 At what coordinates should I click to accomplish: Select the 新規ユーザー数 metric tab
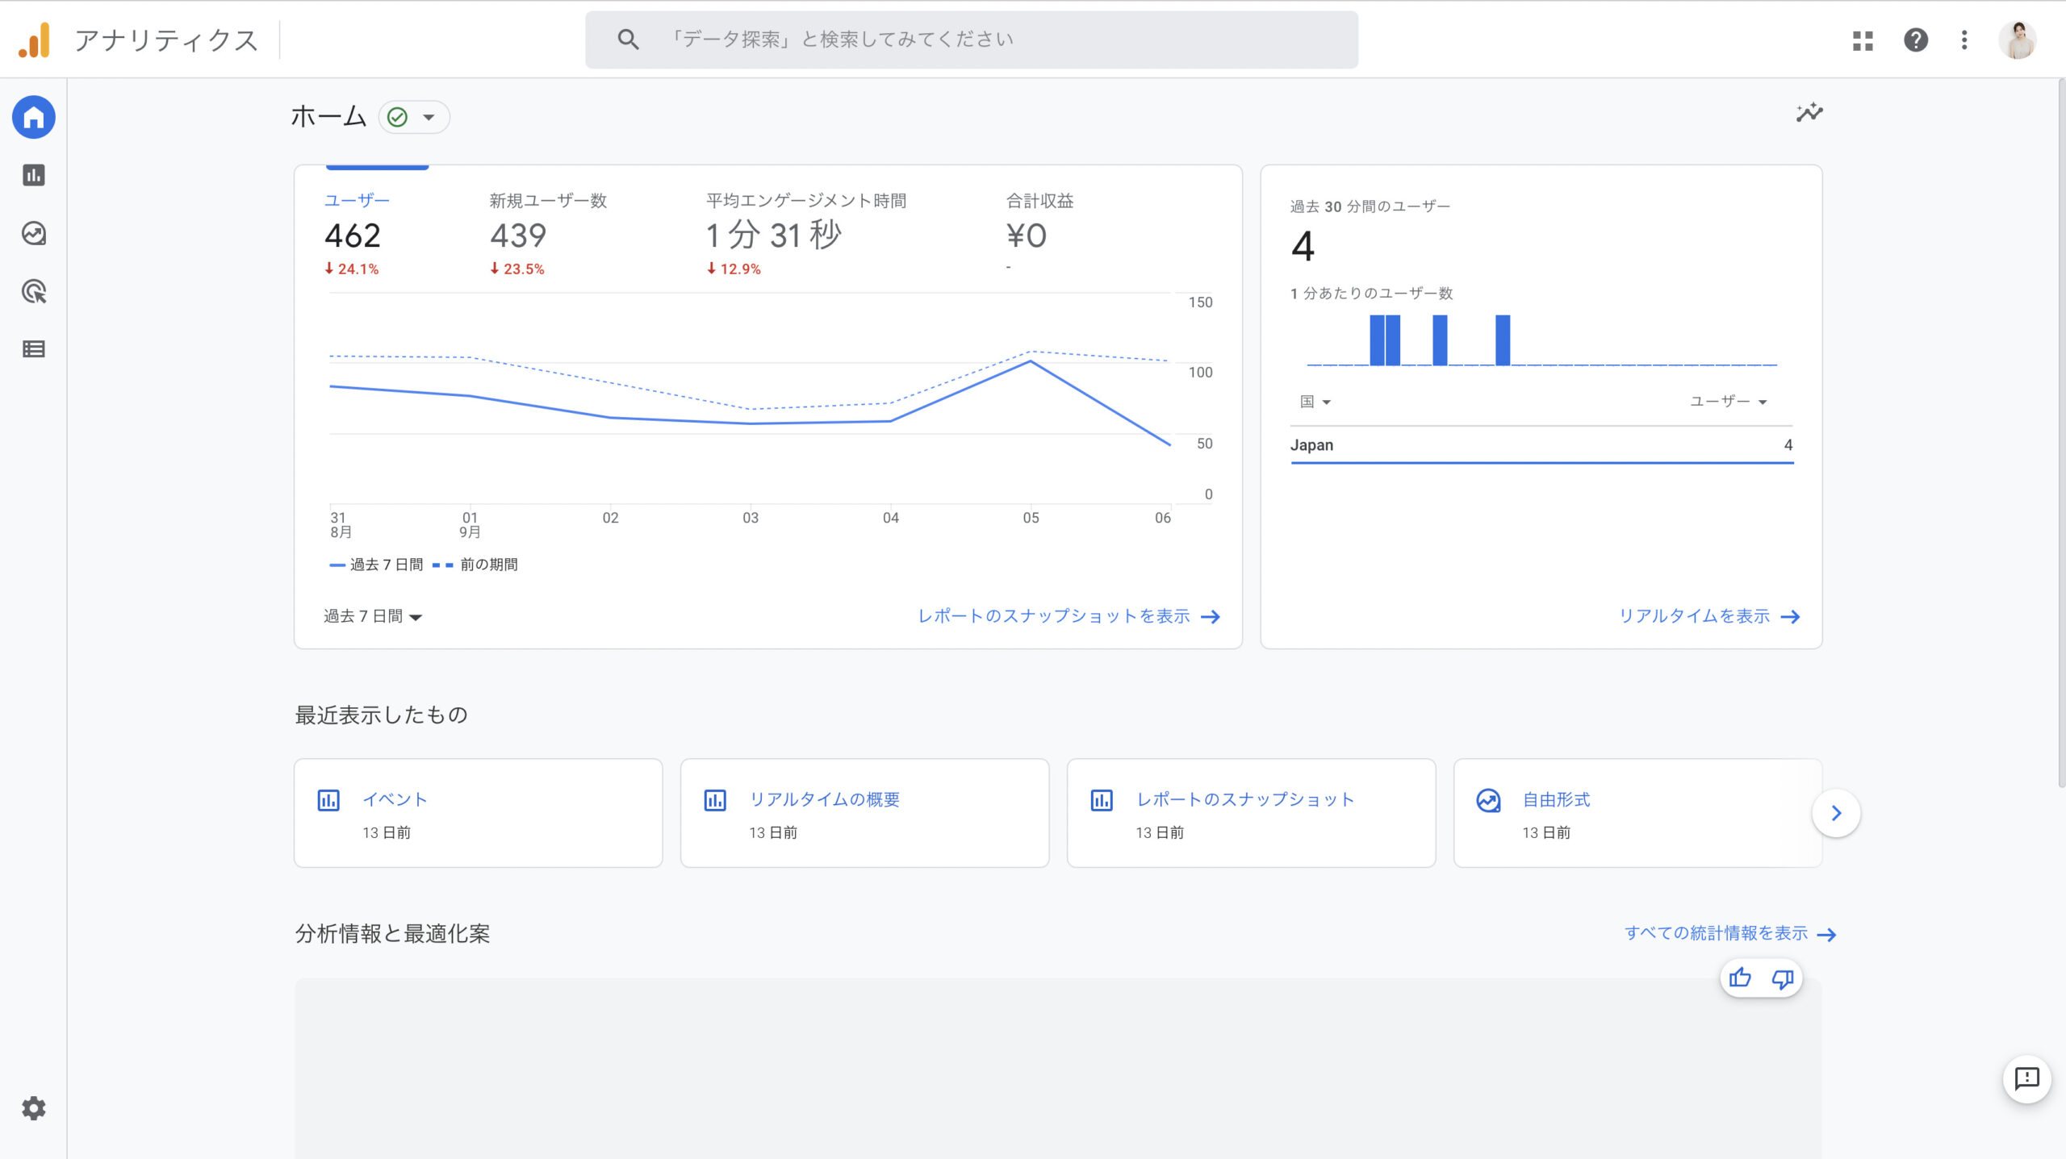(548, 234)
